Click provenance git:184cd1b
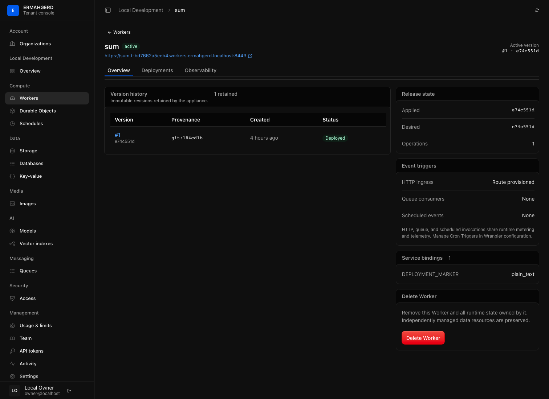Screen dimensions: 549x399 [187, 138]
